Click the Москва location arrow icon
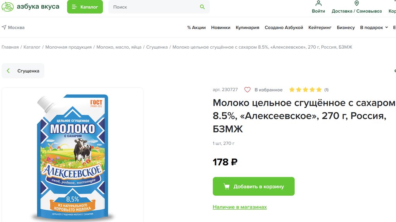The image size is (396, 222). [x=4, y=27]
